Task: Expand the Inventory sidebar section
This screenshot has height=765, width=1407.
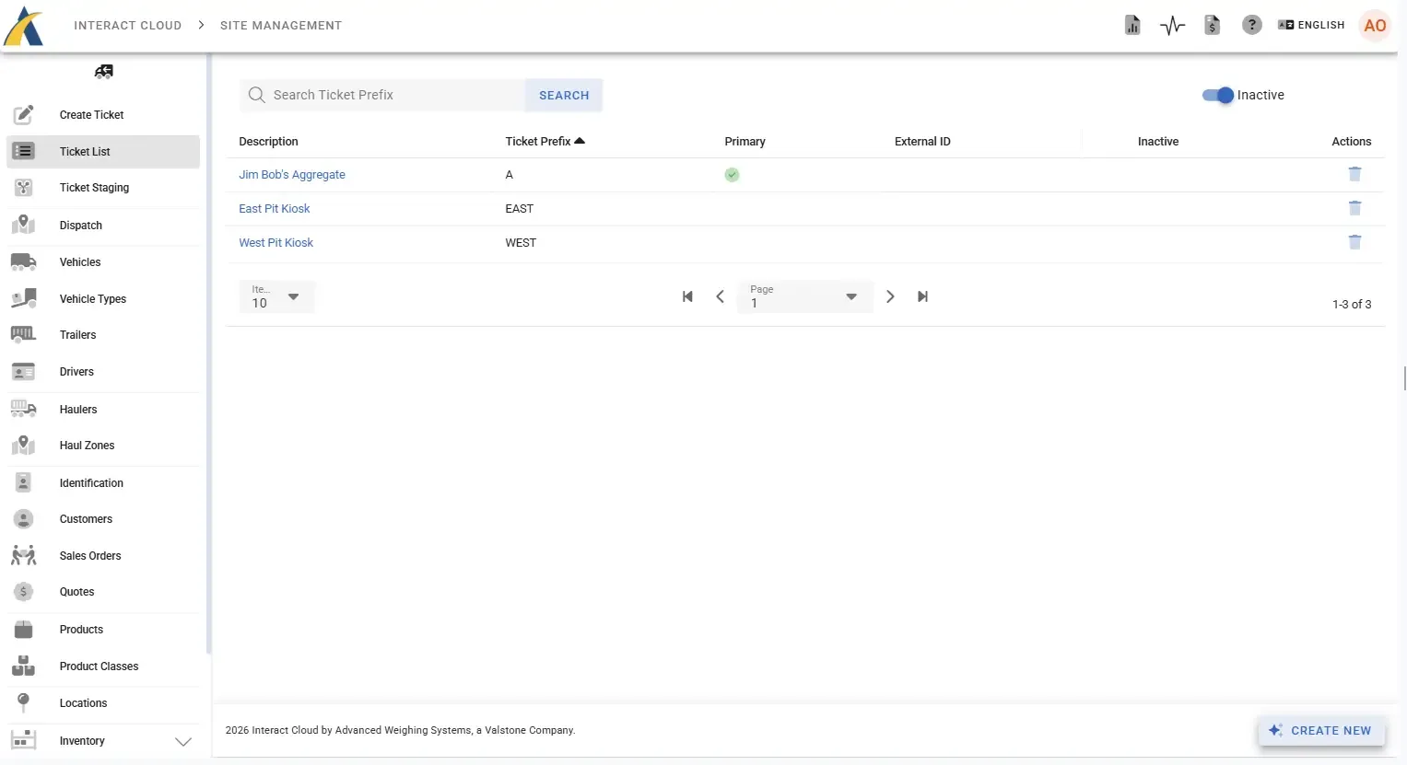Action: 182,741
